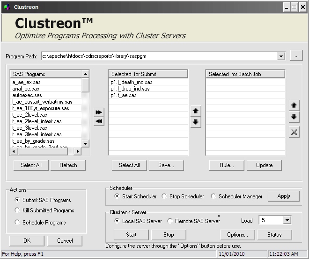Select p1.t_ae.sas in submit list
This screenshot has height=259, width=309.
click(148, 95)
